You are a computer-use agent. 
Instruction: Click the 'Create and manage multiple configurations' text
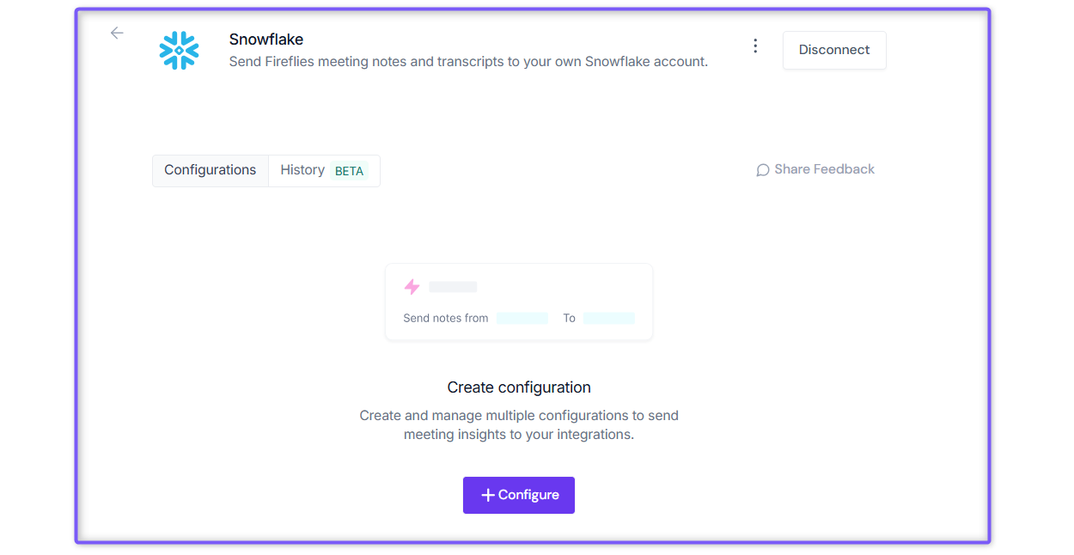coord(519,425)
